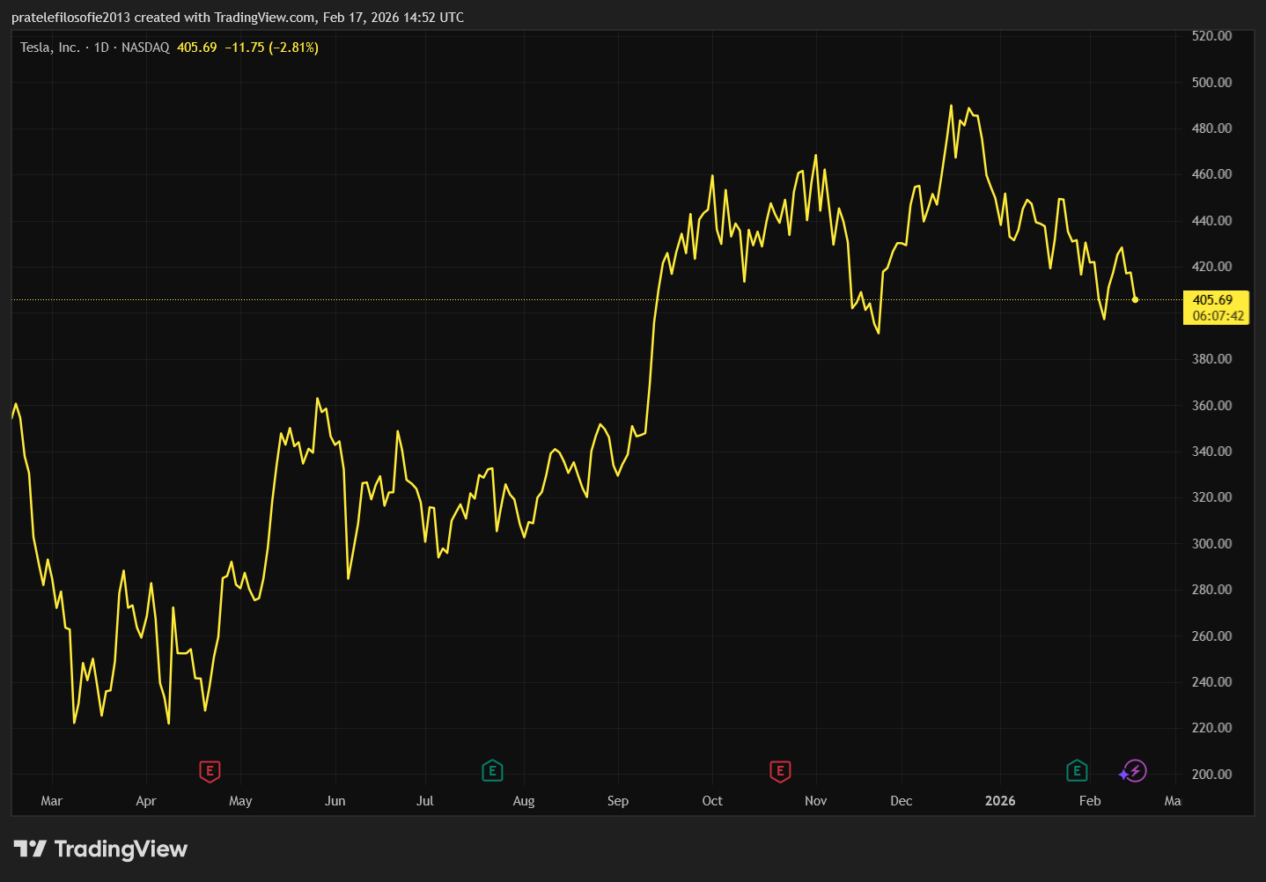Select the yellow 405.69 price tag on axis
Viewport: 1266px width, 882px height.
1216,300
